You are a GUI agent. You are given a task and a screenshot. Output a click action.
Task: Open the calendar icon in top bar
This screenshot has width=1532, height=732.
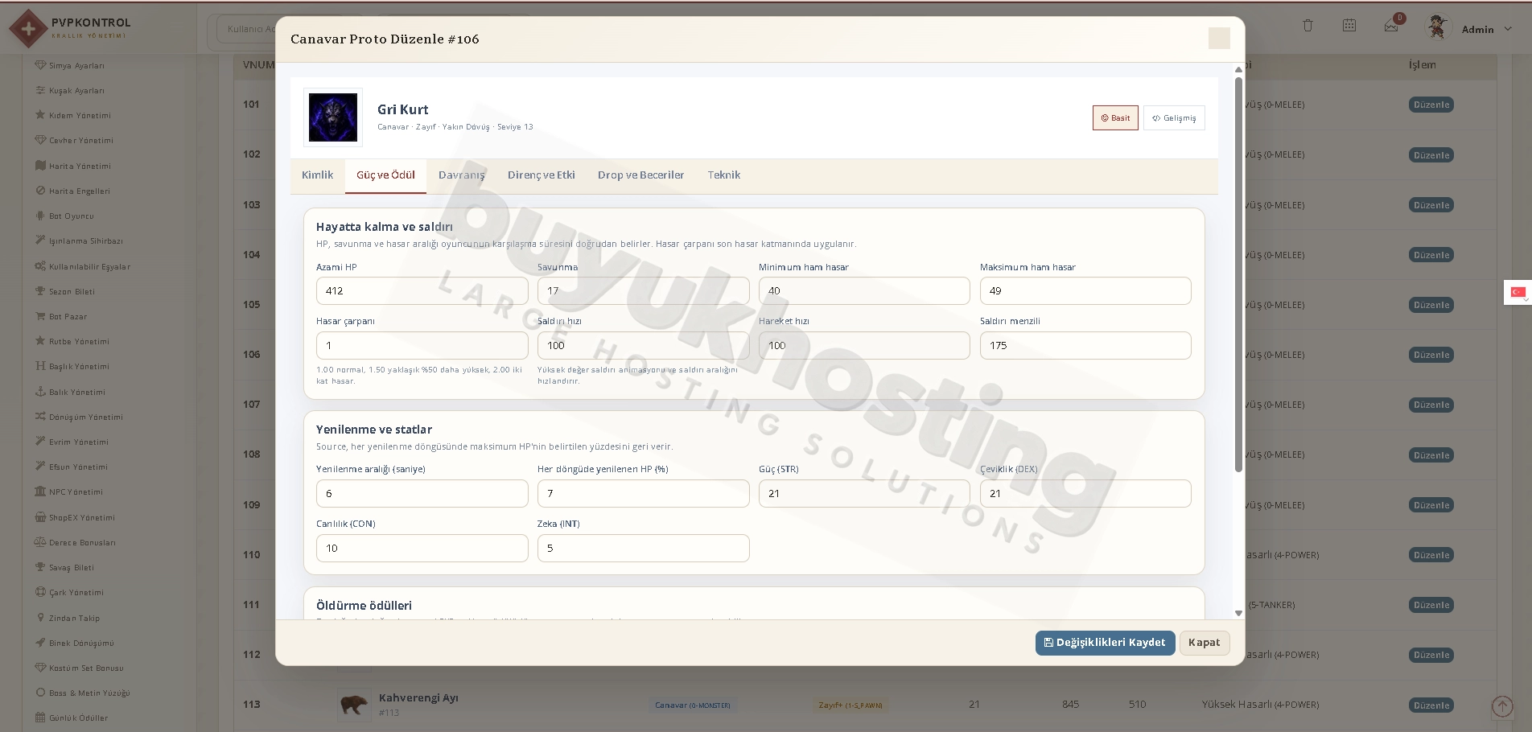pyautogui.click(x=1349, y=26)
